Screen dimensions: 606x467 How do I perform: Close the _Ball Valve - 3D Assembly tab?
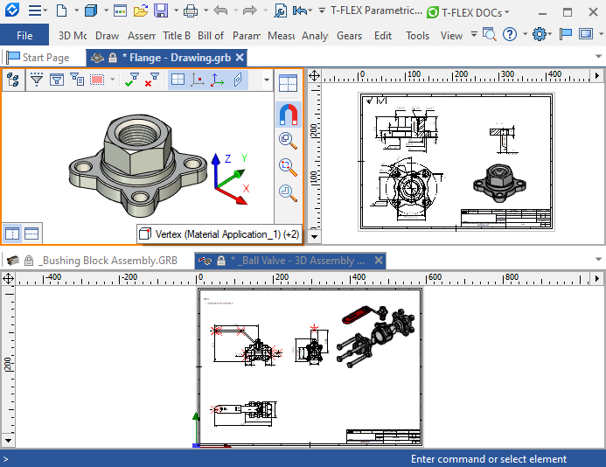(379, 261)
